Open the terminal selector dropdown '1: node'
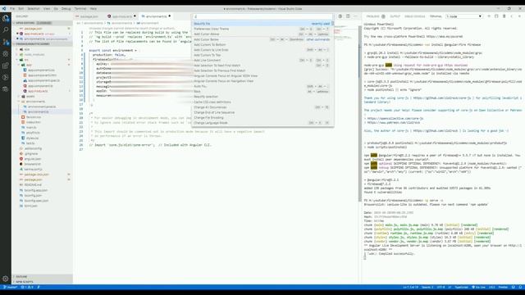The height and width of the screenshot is (295, 525). pos(464,16)
